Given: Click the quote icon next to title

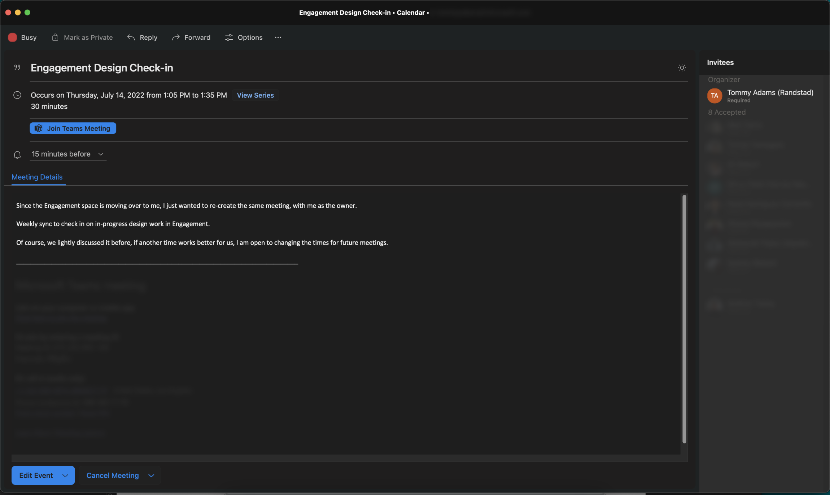Looking at the screenshot, I should 17,67.
